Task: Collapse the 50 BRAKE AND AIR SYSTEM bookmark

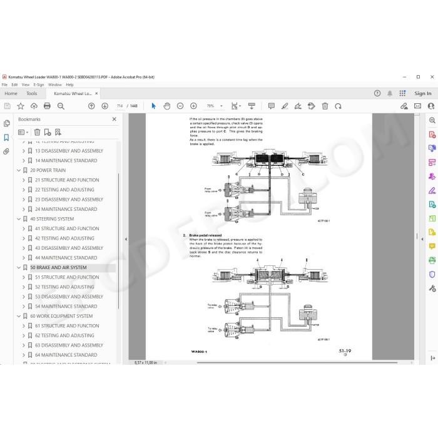Action: point(19,267)
